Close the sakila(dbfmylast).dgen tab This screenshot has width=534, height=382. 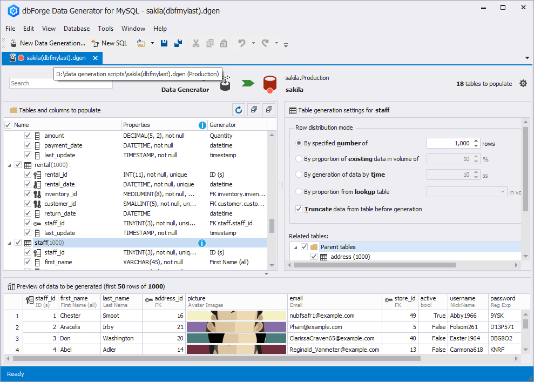[x=96, y=58]
